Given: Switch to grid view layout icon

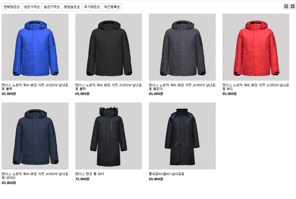Looking at the screenshot, I should tap(293, 6).
